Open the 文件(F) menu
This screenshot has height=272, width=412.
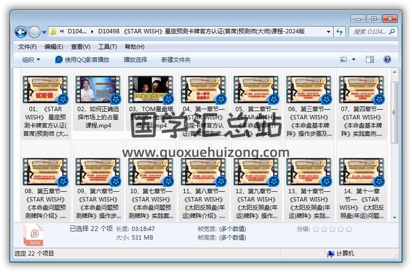point(28,47)
